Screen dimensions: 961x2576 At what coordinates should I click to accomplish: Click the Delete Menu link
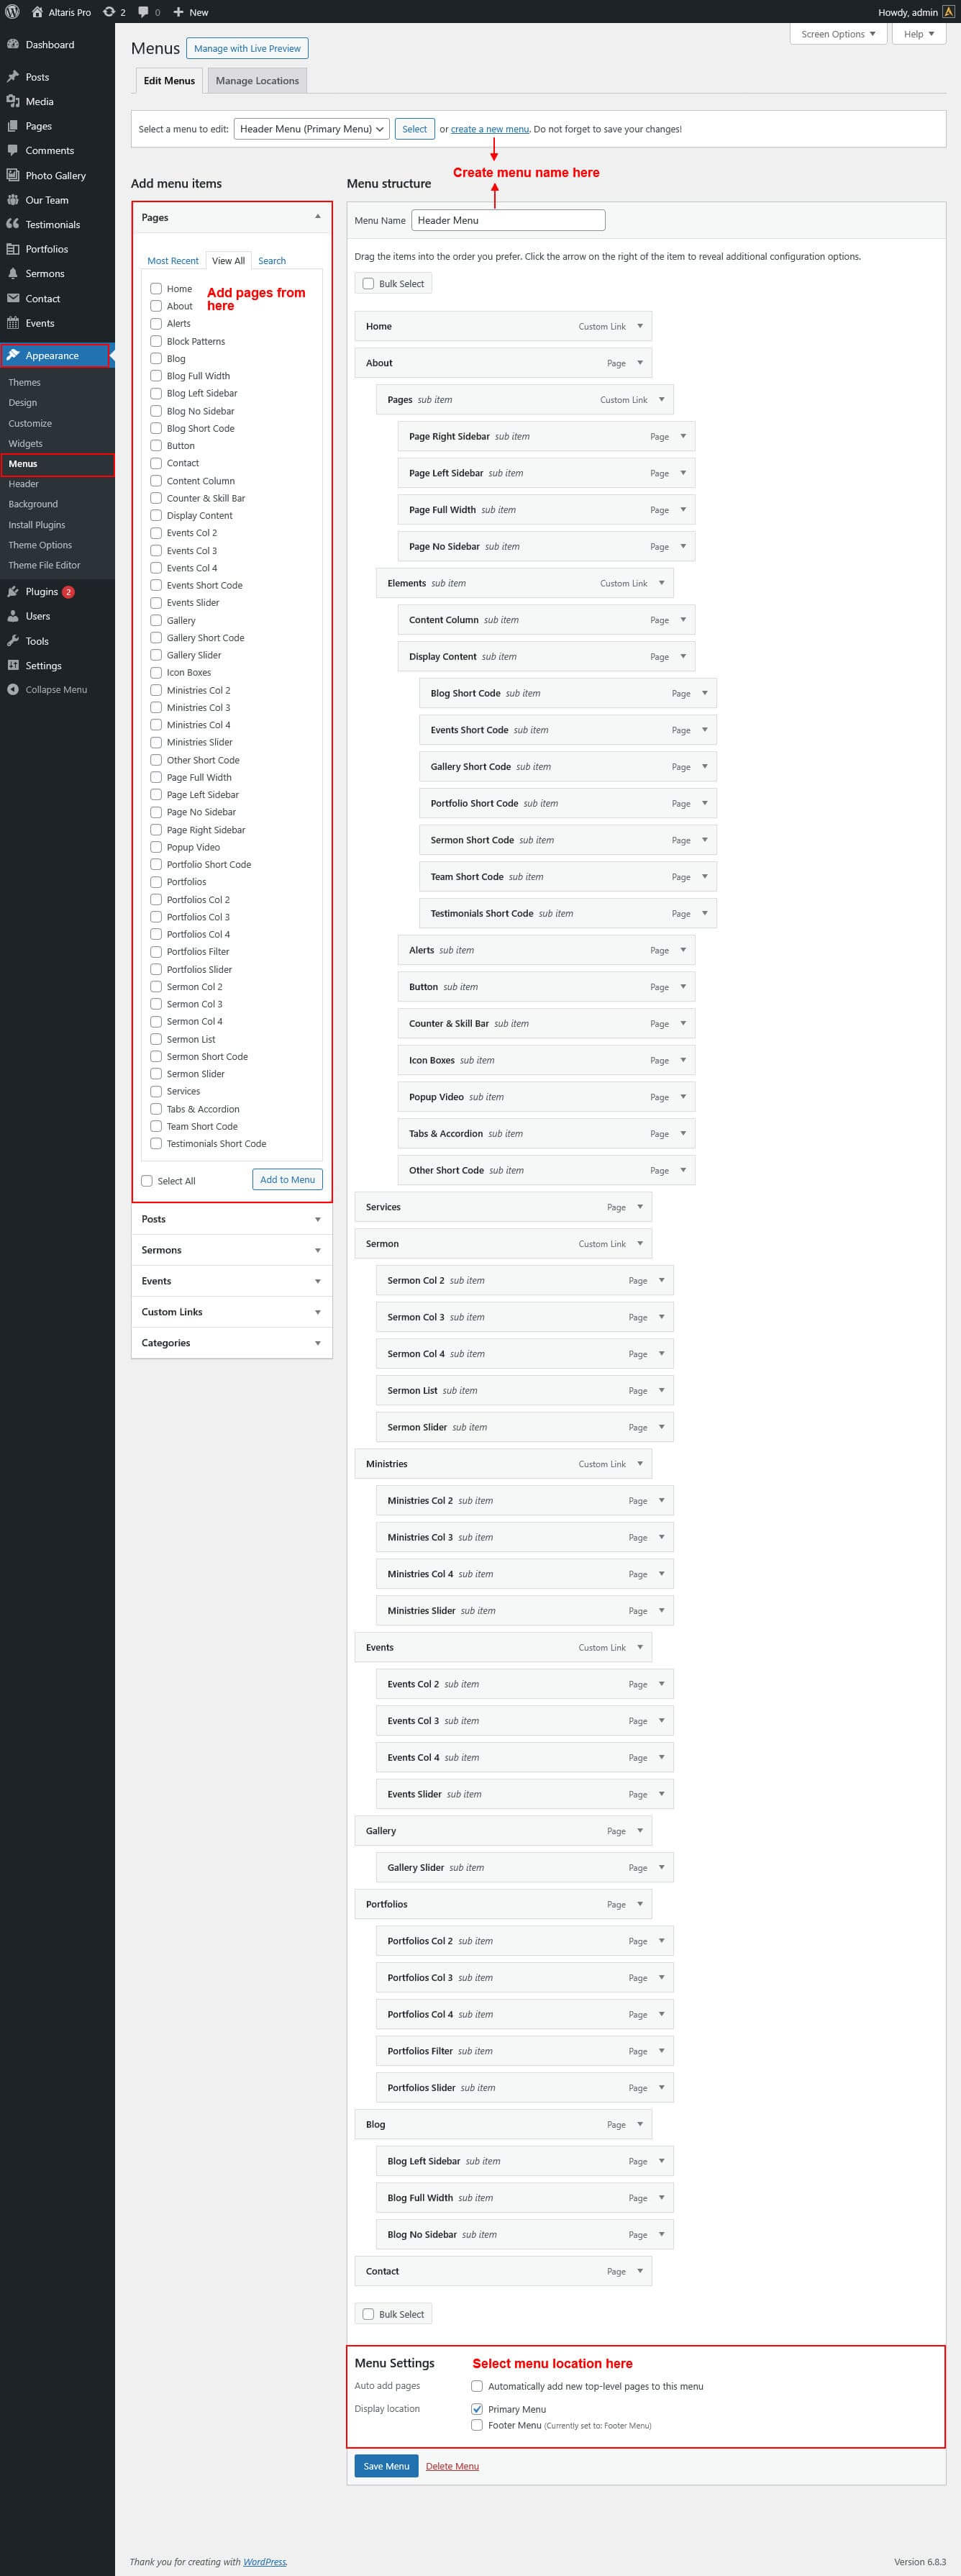coord(452,2466)
